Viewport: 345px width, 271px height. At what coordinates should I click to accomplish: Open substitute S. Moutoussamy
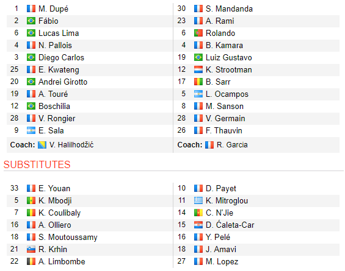tap(68, 238)
